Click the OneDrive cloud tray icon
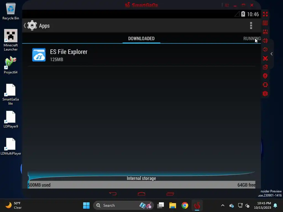The width and height of the screenshot is (283, 212). click(232, 205)
